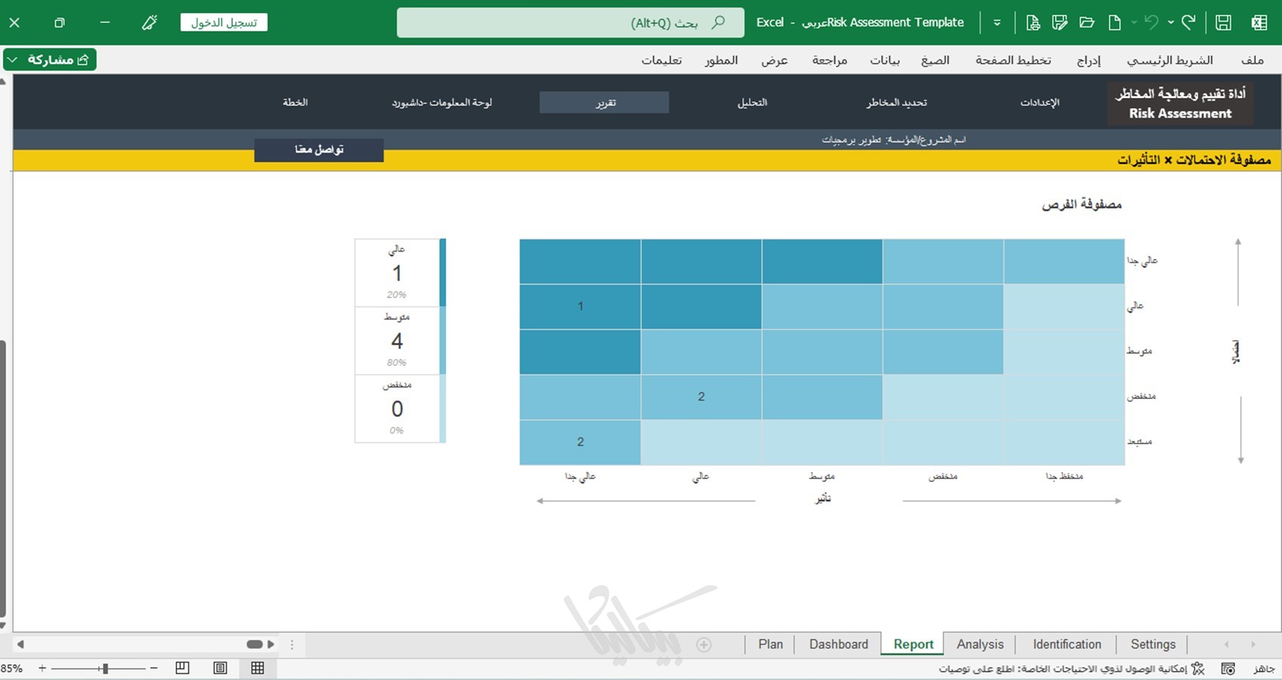Open the الشريط الرئيسي ribbon tab
Screen dimensions: 1282x680
pyautogui.click(x=1170, y=60)
